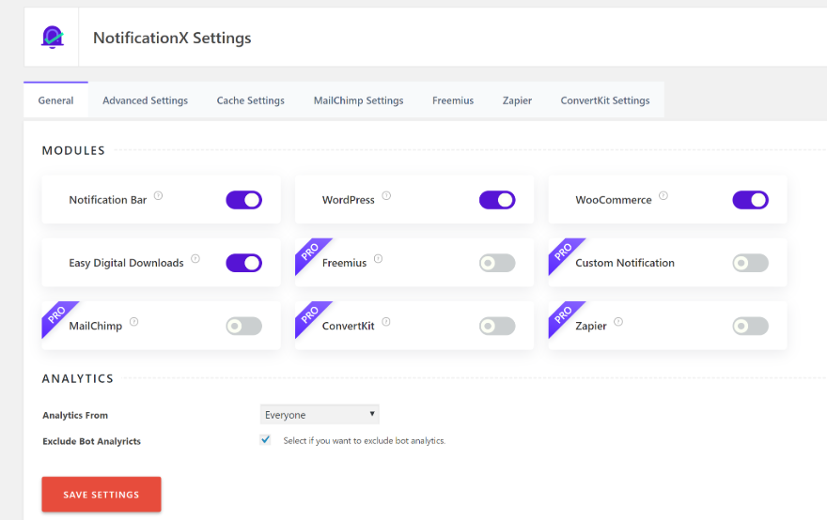Screen dimensions: 827x520
Task: Click the PRO ribbon on Custom Notification card
Action: point(563,252)
